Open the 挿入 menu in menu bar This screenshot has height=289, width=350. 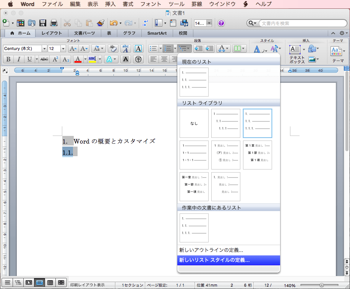pos(110,4)
